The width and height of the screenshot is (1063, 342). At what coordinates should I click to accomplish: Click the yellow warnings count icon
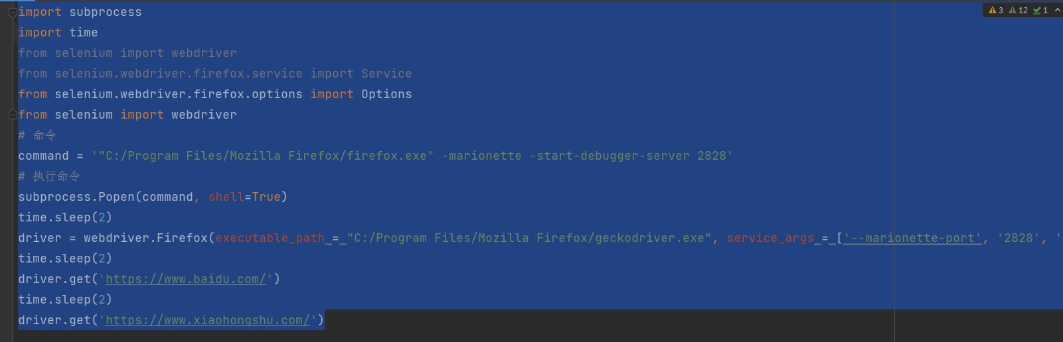click(x=992, y=10)
